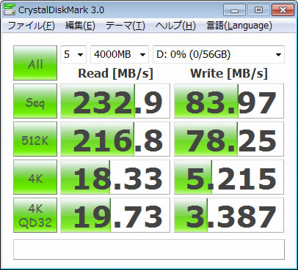Click the 4K write result 5.215
Viewport: 298px width, 270px height.
229,177
